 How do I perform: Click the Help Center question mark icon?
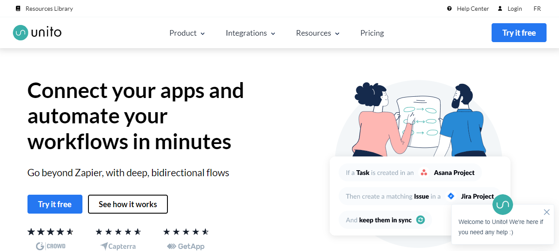click(450, 9)
